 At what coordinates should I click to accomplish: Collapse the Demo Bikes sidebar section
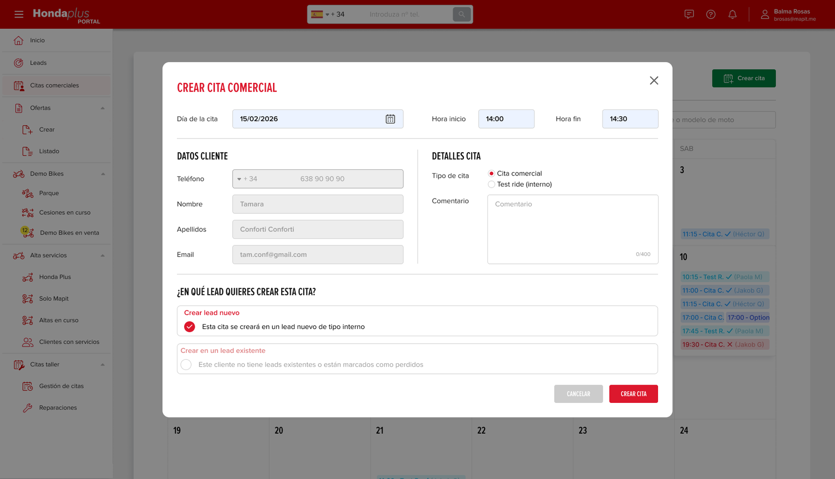[103, 174]
